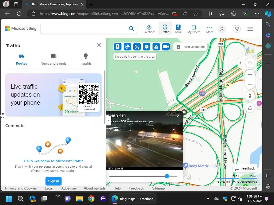274x205 pixels.
Task: Toggle the map tilt view button
Action: point(250,108)
